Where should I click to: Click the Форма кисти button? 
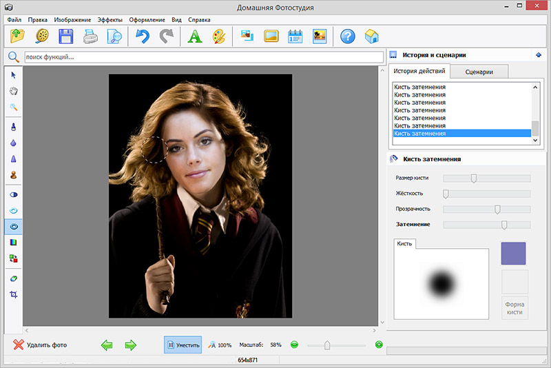click(x=514, y=307)
